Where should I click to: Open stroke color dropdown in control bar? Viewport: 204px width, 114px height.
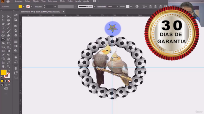point(31,7)
